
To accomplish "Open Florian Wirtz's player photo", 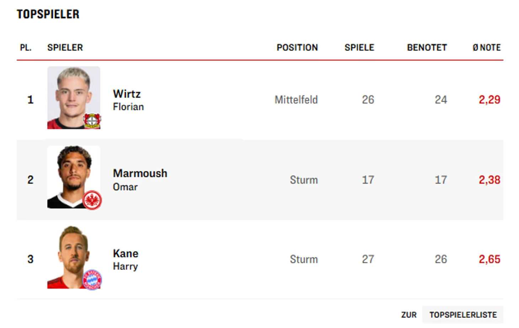I will pyautogui.click(x=74, y=98).
